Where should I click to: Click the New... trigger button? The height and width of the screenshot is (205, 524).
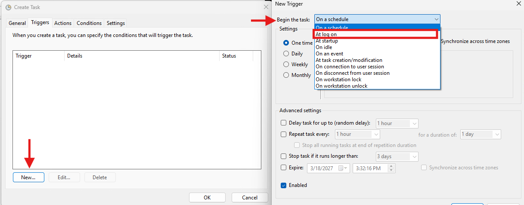(28, 177)
